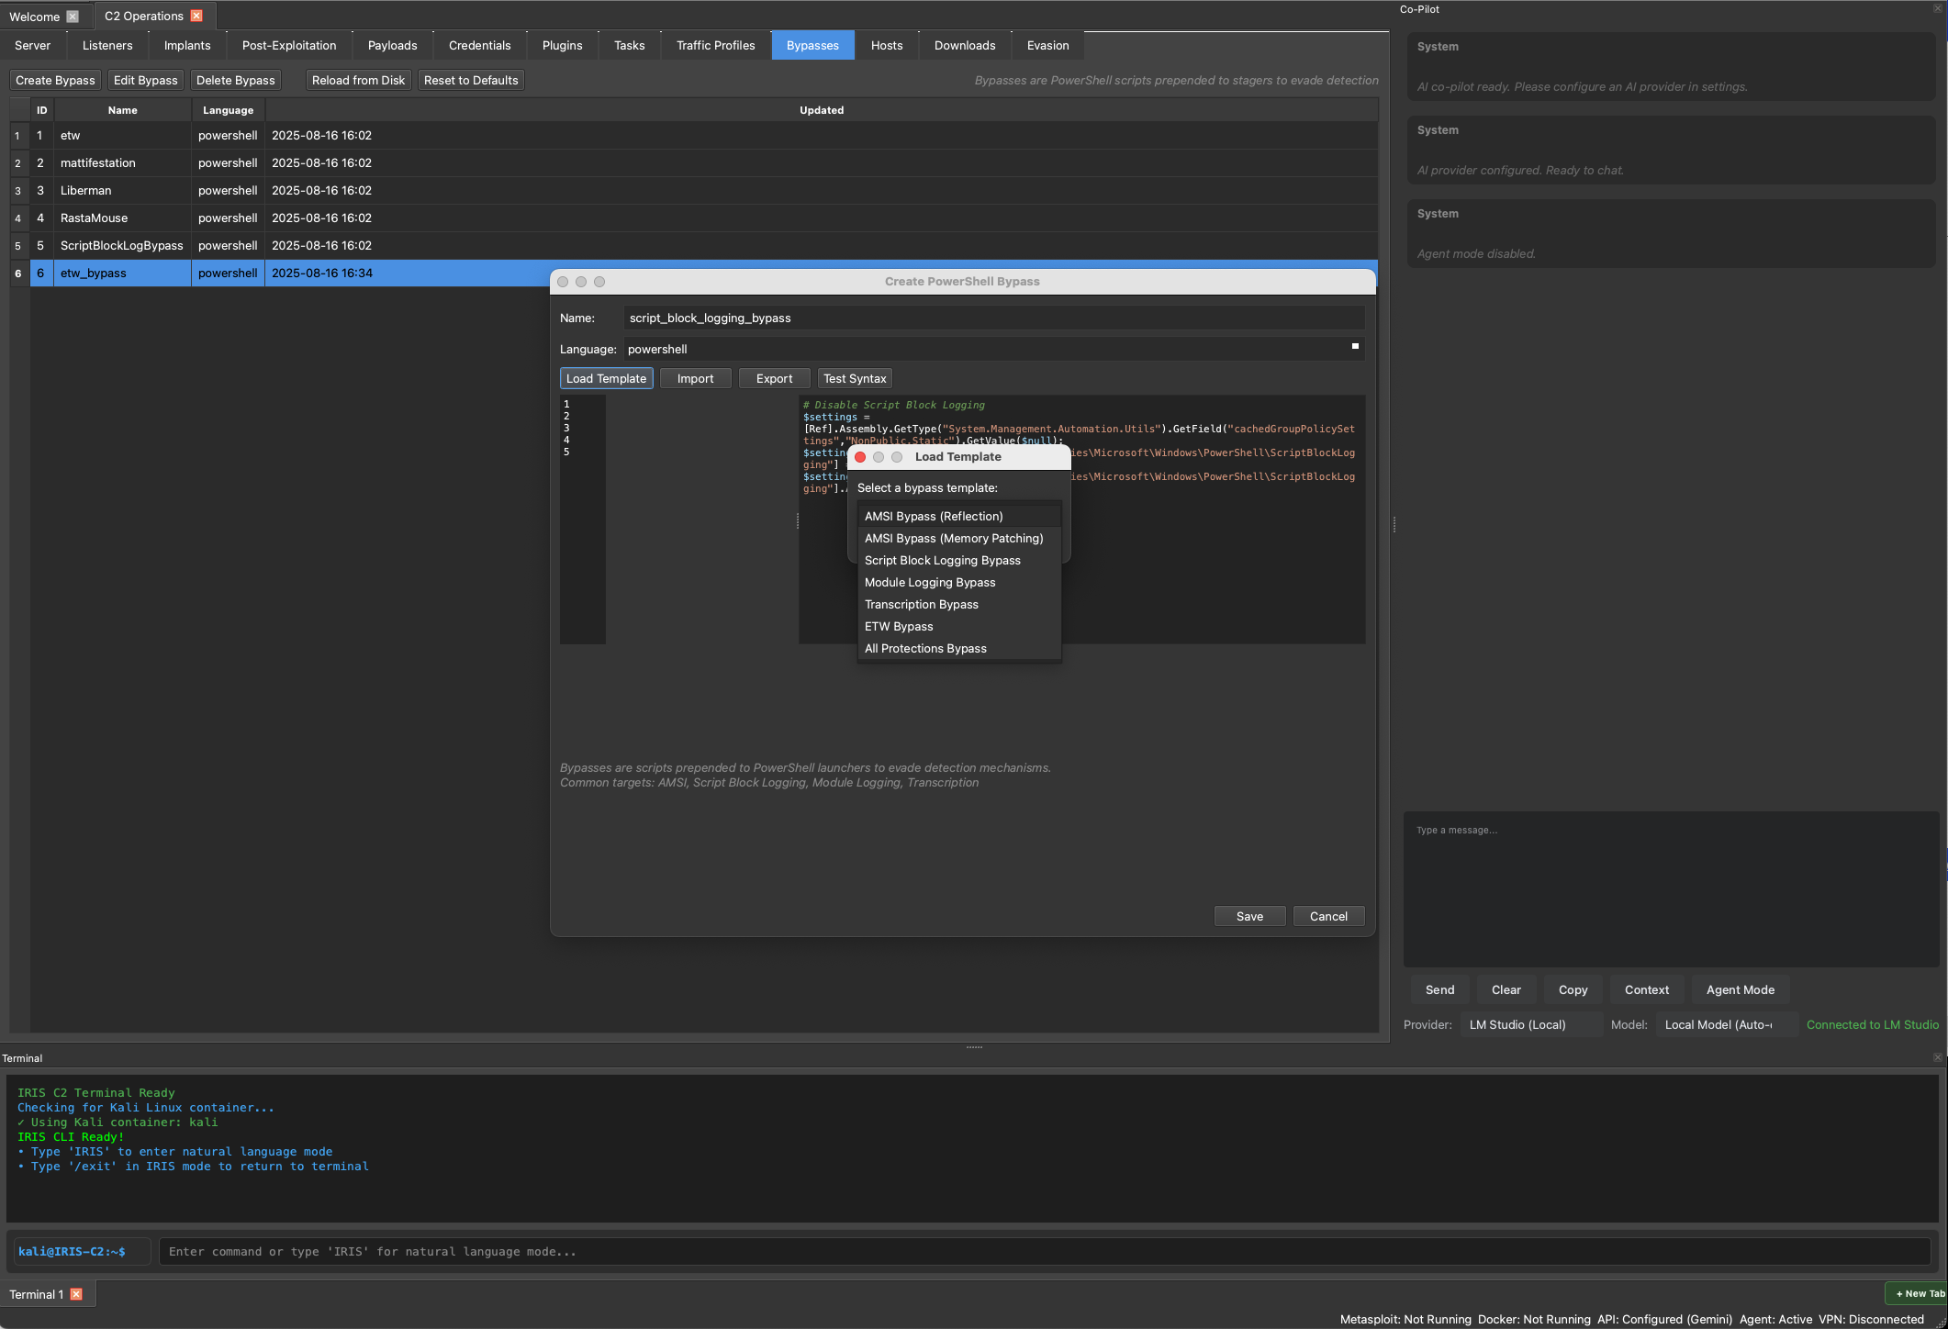Click the terminal command input field
1948x1329 pixels.
[1045, 1251]
